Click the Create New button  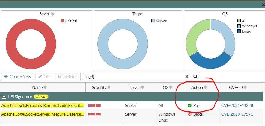click(17, 77)
